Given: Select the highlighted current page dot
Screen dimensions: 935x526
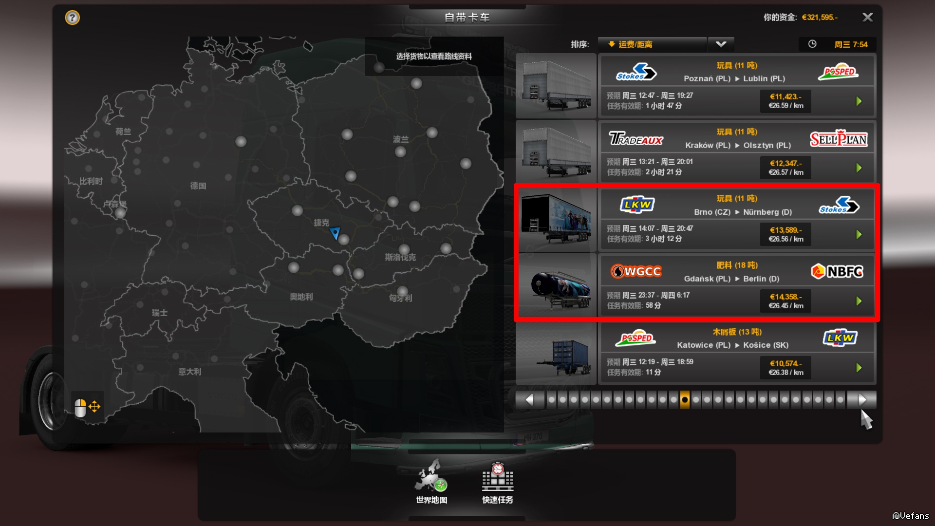Looking at the screenshot, I should point(685,400).
